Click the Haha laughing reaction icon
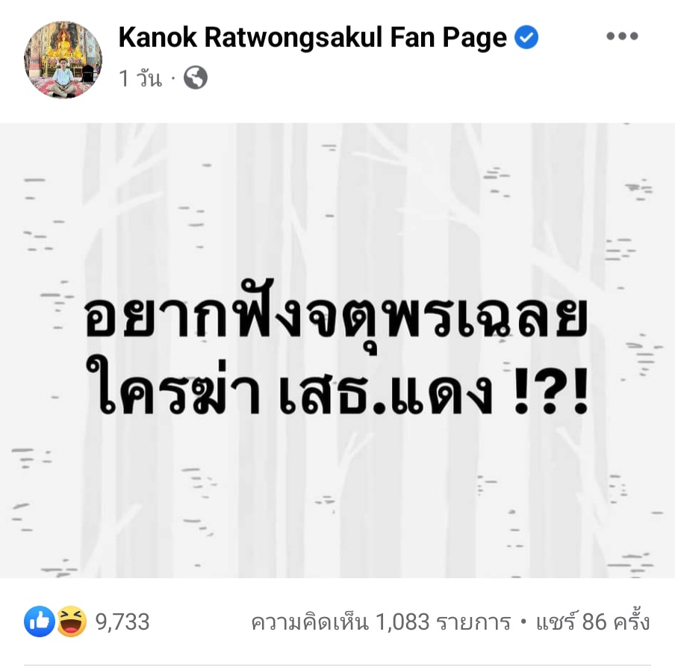 coord(72,621)
